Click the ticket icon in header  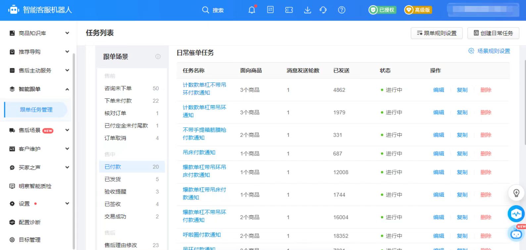(289, 10)
